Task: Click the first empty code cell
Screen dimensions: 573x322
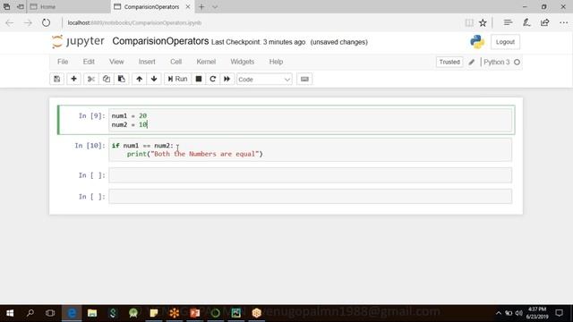Action: pos(311,175)
